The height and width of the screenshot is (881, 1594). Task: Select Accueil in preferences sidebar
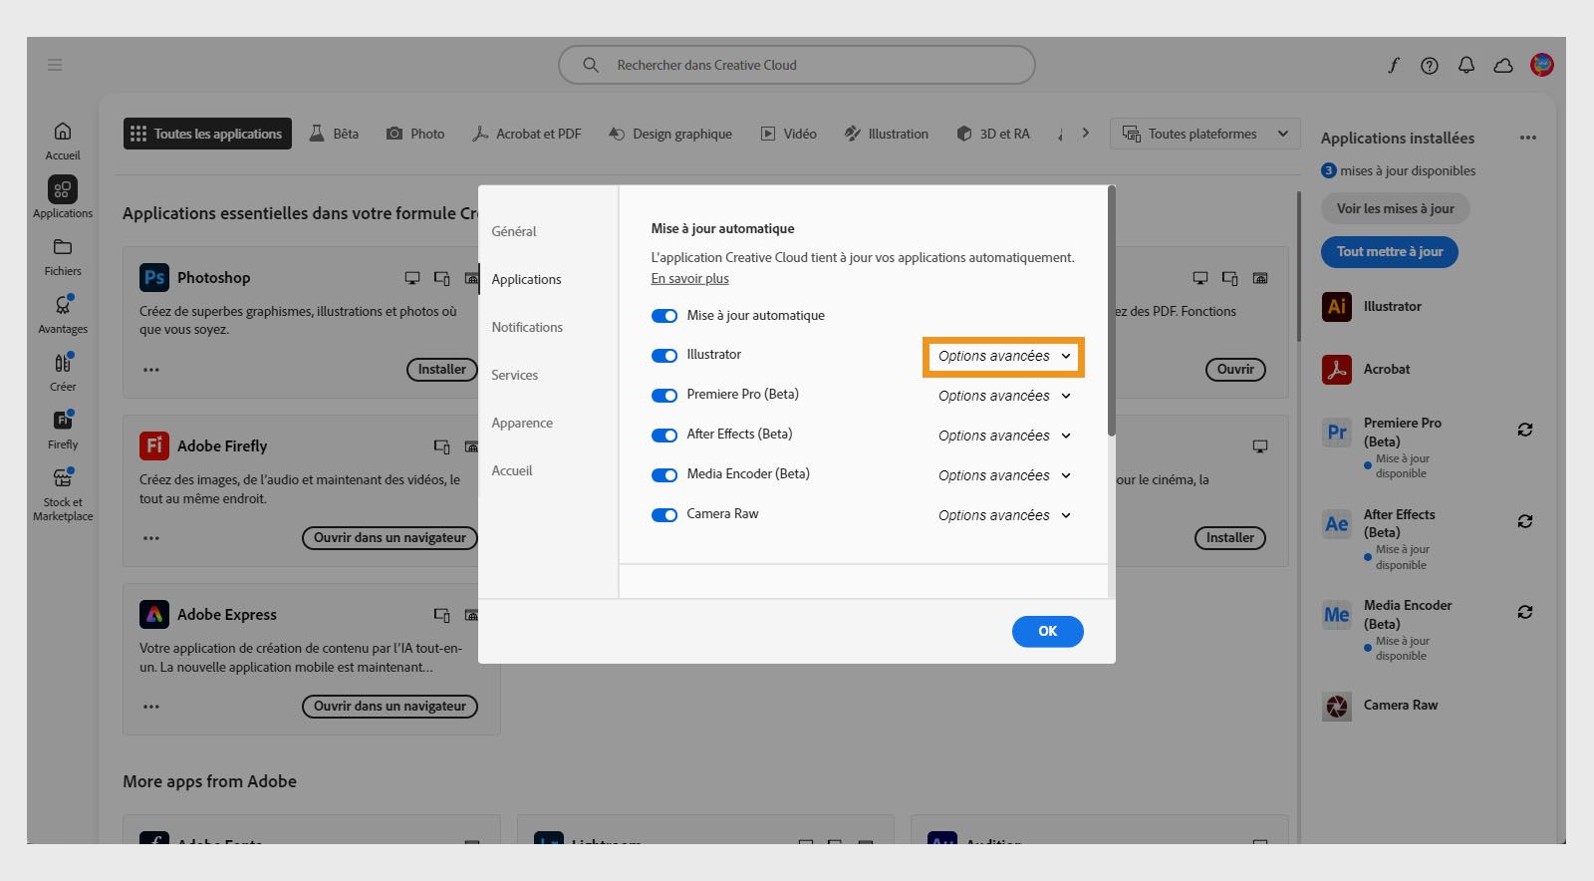[512, 470]
